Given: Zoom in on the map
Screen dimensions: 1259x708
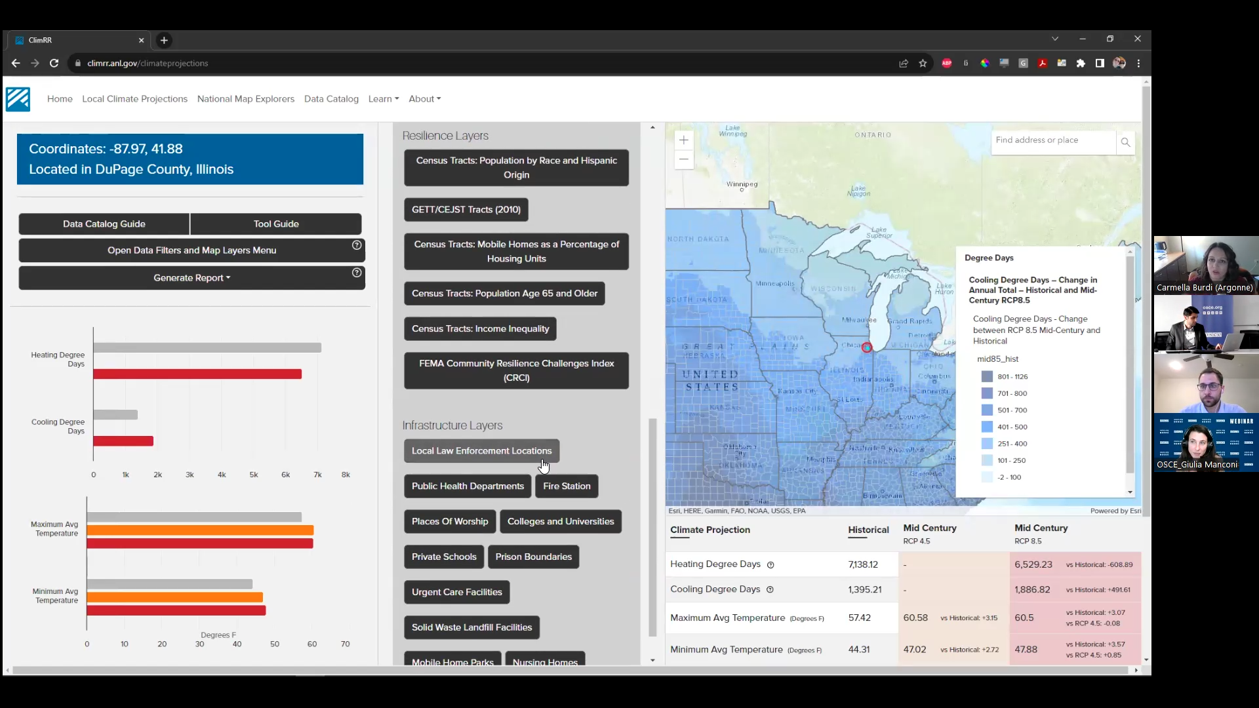Looking at the screenshot, I should click(x=683, y=140).
